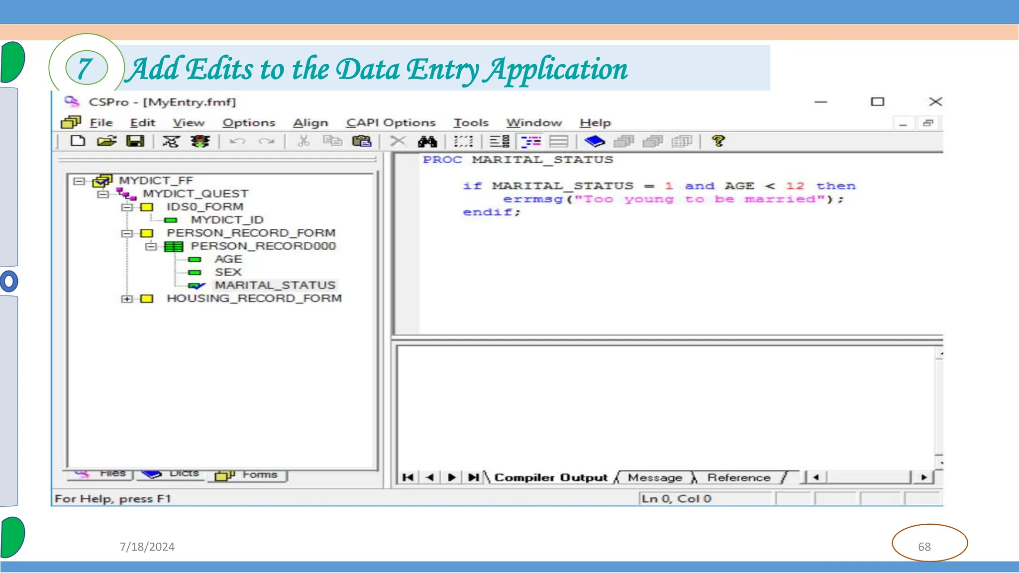Click the Delete X toolbar icon
This screenshot has height=573, width=1019.
[398, 141]
